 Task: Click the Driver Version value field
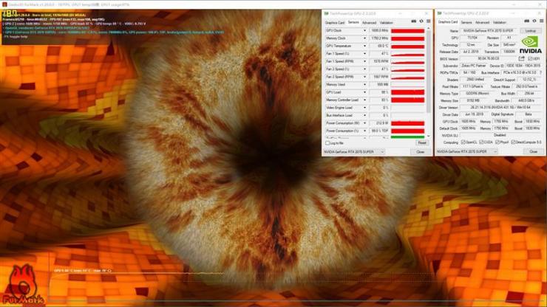(x=501, y=107)
